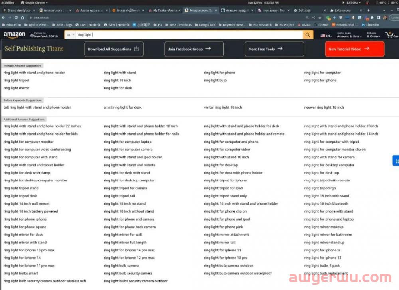The width and height of the screenshot is (399, 290).
Task: Click Activities in the top bar
Action: [x=8, y=2]
